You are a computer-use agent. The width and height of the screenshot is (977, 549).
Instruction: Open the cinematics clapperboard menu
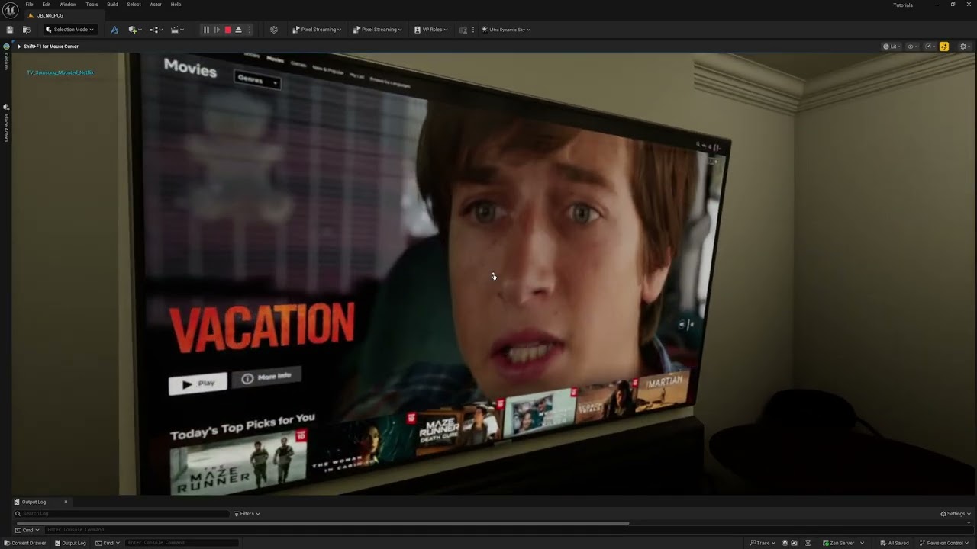click(177, 30)
